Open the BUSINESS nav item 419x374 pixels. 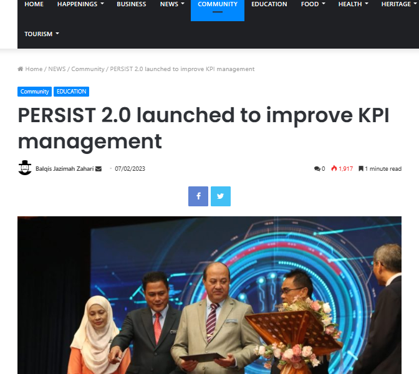(131, 4)
